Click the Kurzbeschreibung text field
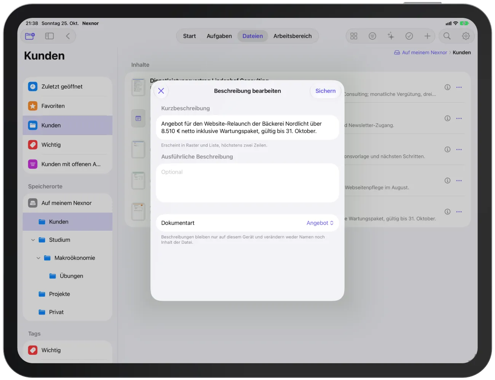Screen dimensions: 495x380 click(x=247, y=128)
